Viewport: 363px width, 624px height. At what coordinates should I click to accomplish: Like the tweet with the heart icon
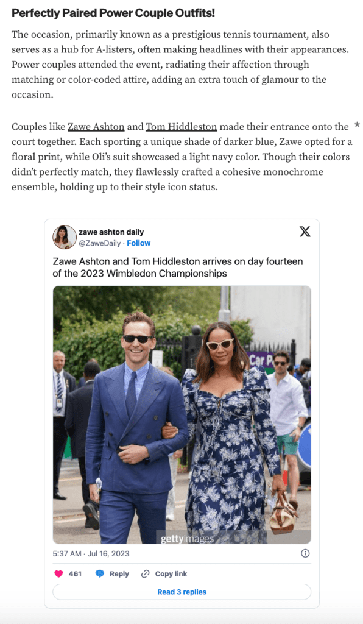[x=58, y=574]
